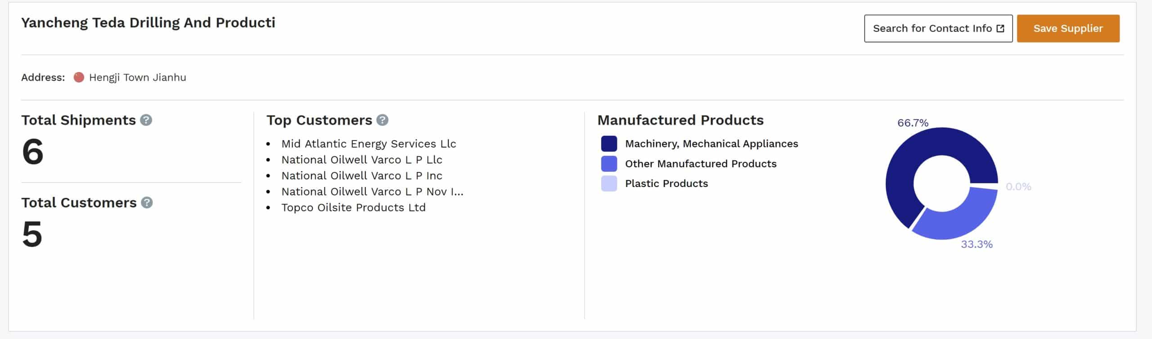Select the Plastic Products legend swatch
Image resolution: width=1152 pixels, height=339 pixels.
click(x=609, y=183)
